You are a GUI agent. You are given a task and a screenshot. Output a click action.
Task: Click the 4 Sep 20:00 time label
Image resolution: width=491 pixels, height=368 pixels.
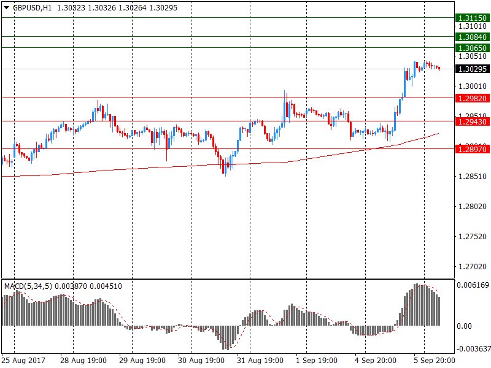376,361
